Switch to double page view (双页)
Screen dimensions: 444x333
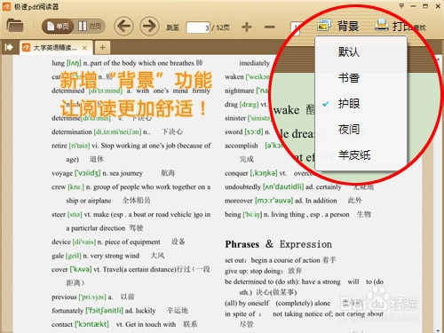tap(90, 27)
